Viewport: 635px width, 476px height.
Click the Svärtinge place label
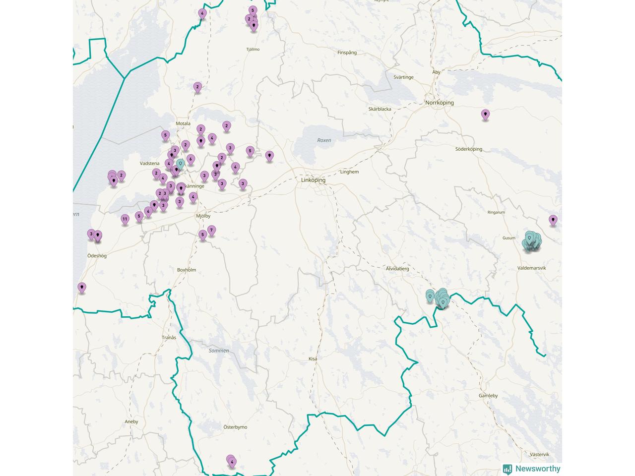[x=403, y=77]
